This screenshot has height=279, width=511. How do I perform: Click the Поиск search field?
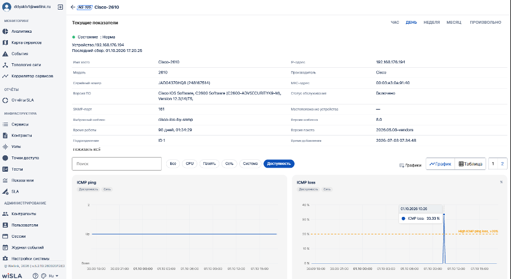[x=116, y=164]
